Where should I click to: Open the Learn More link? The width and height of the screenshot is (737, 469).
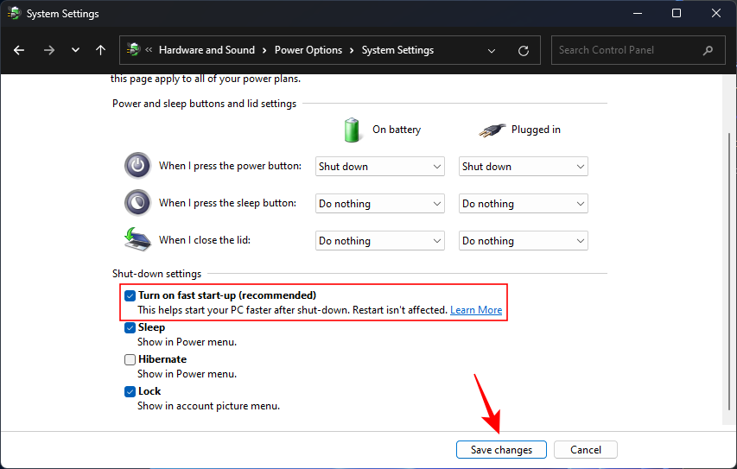476,310
